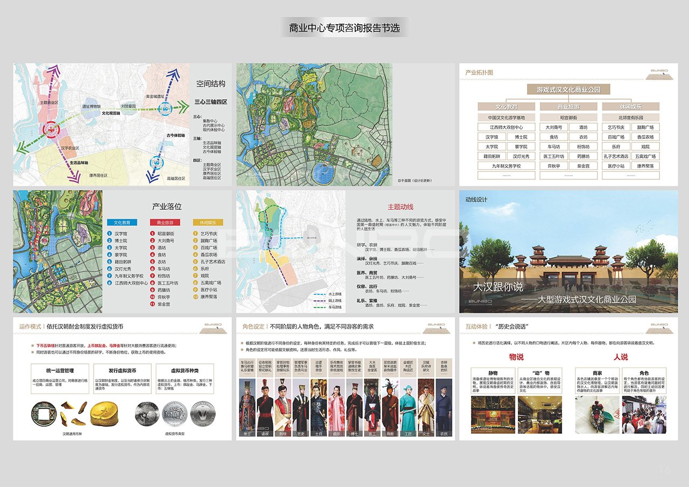
Task: Click the 商业中心专项咨询报告节选 title banner
Action: pyautogui.click(x=344, y=28)
